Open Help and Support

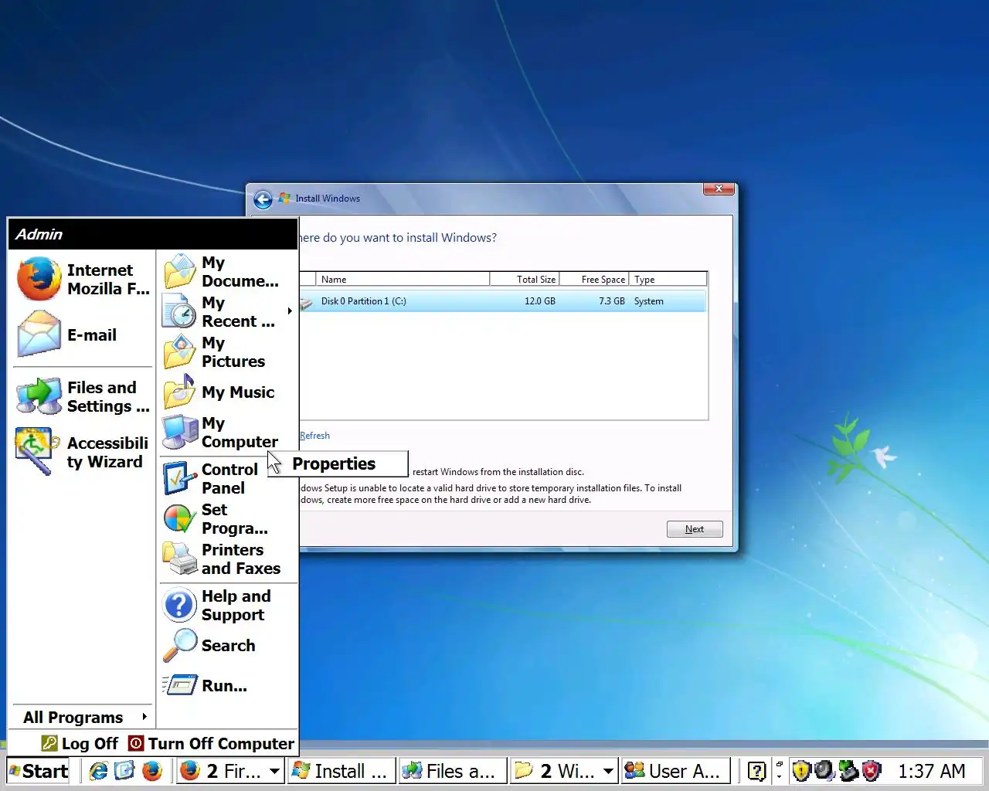click(229, 605)
